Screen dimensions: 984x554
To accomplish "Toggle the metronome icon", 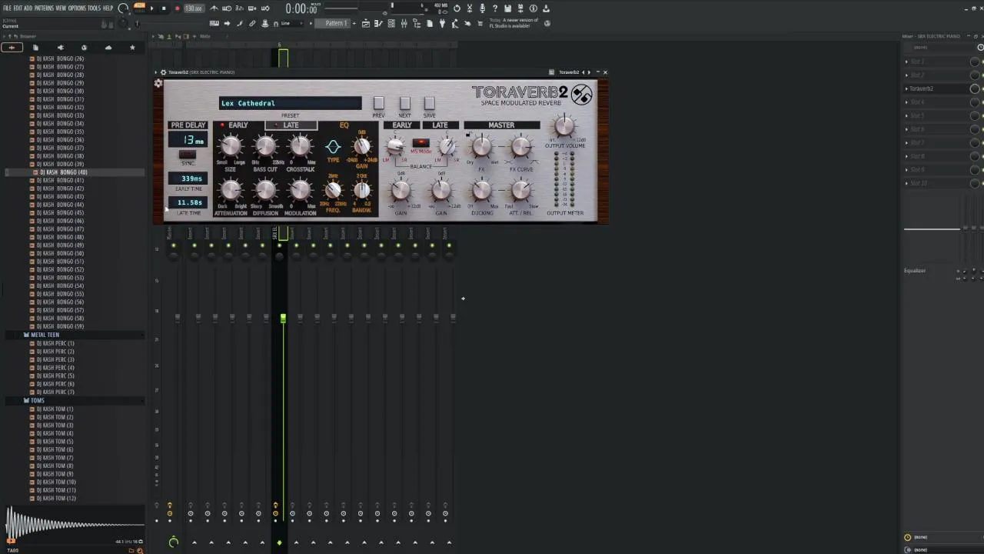I will (x=214, y=8).
